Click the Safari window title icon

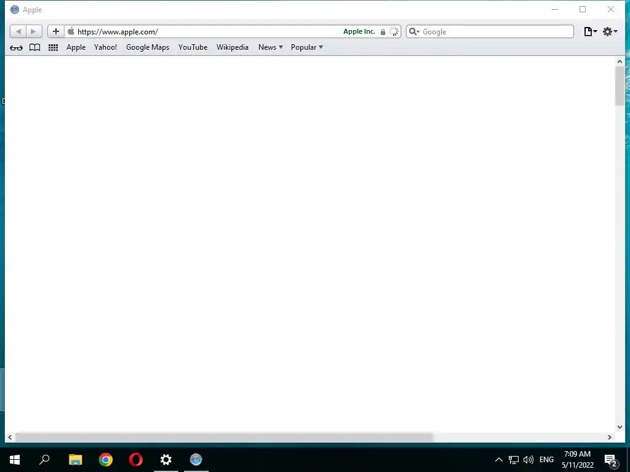coord(15,9)
